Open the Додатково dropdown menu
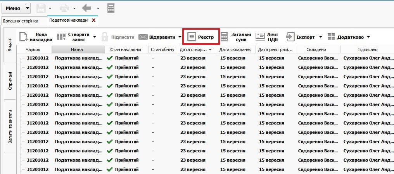The height and width of the screenshot is (174, 394). click(348, 37)
